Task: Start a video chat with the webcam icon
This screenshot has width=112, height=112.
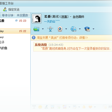Action: point(60,29)
